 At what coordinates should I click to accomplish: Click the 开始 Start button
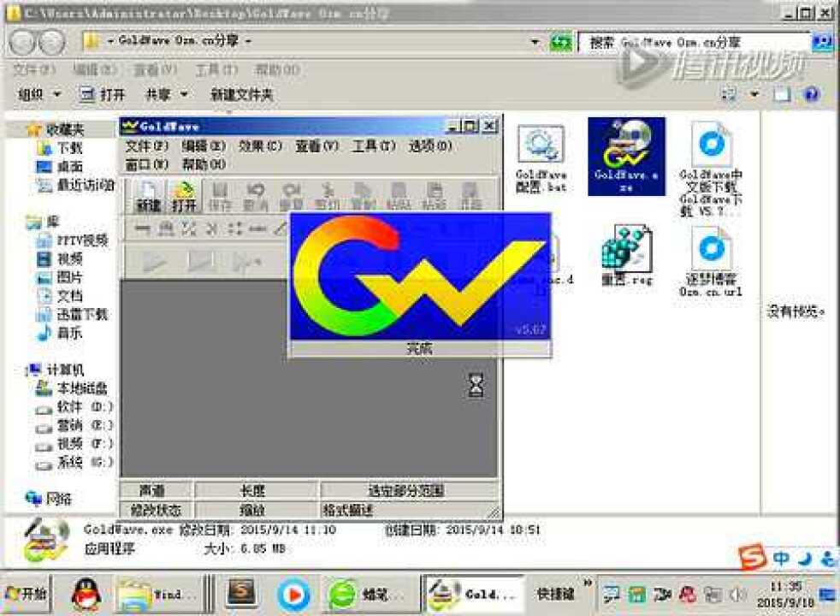pos(24,594)
